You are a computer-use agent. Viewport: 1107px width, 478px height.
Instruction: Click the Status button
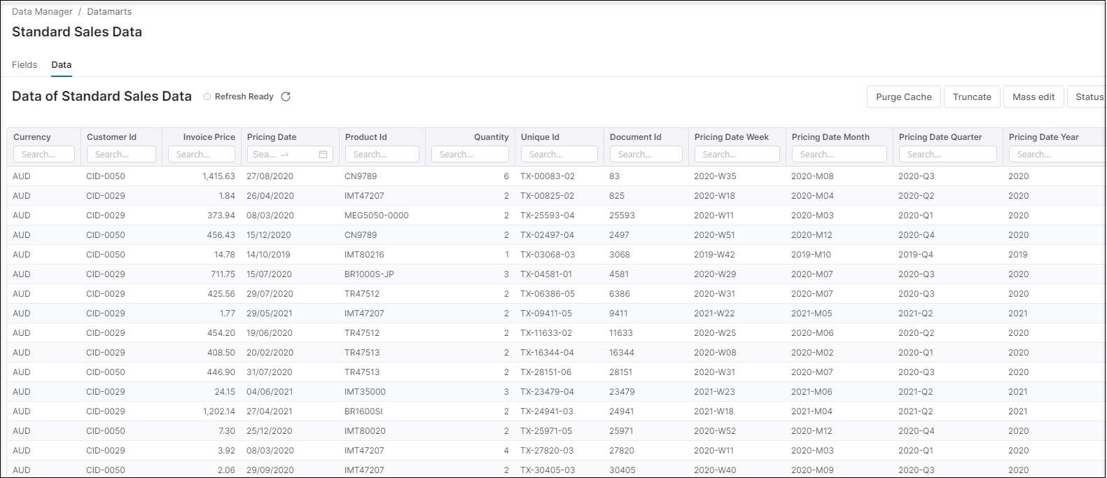1089,97
